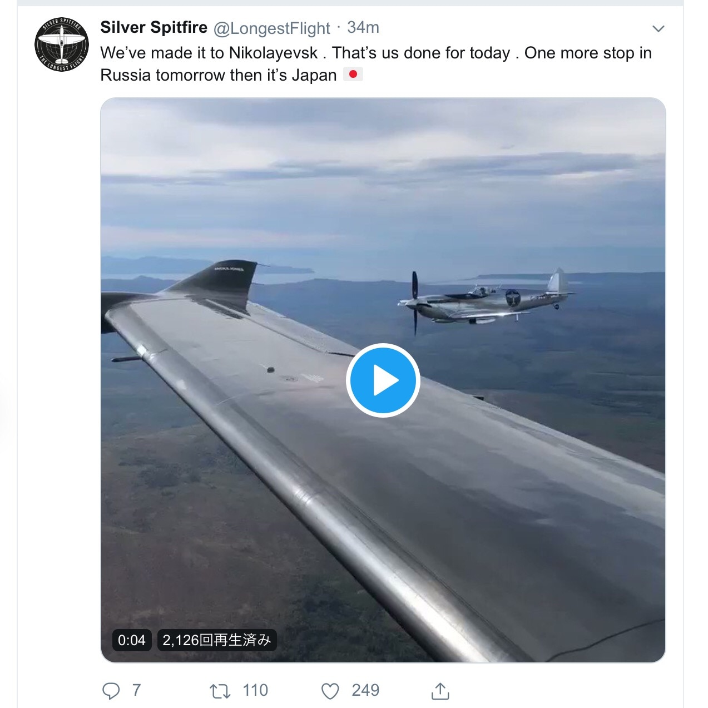Play the Spitfire flight video
This screenshot has width=708, height=708.
pyautogui.click(x=383, y=380)
